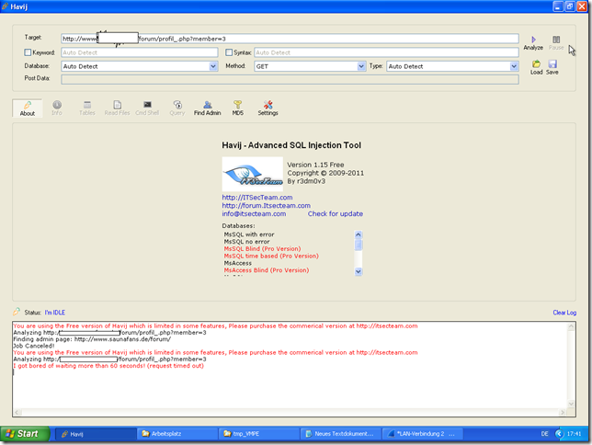Click the Databases list scrollbar thumb
This screenshot has height=445, width=592.
(359, 245)
